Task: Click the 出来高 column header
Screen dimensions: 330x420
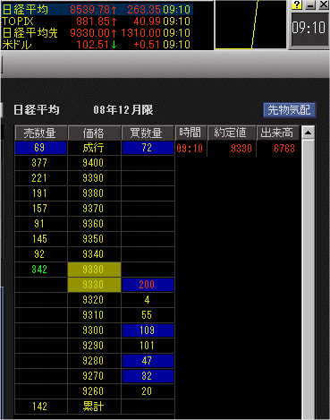Action: pos(277,133)
